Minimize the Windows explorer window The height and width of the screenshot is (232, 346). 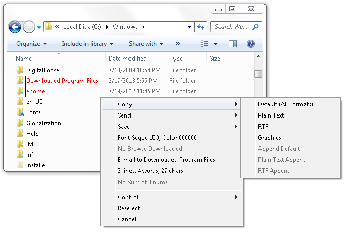[218, 9]
